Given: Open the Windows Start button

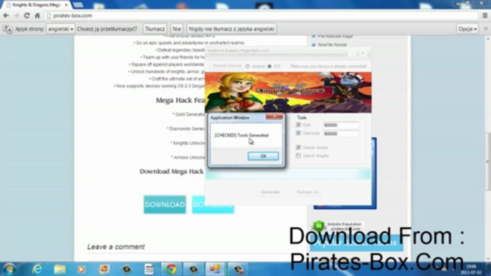Looking at the screenshot, I should pos(10,269).
